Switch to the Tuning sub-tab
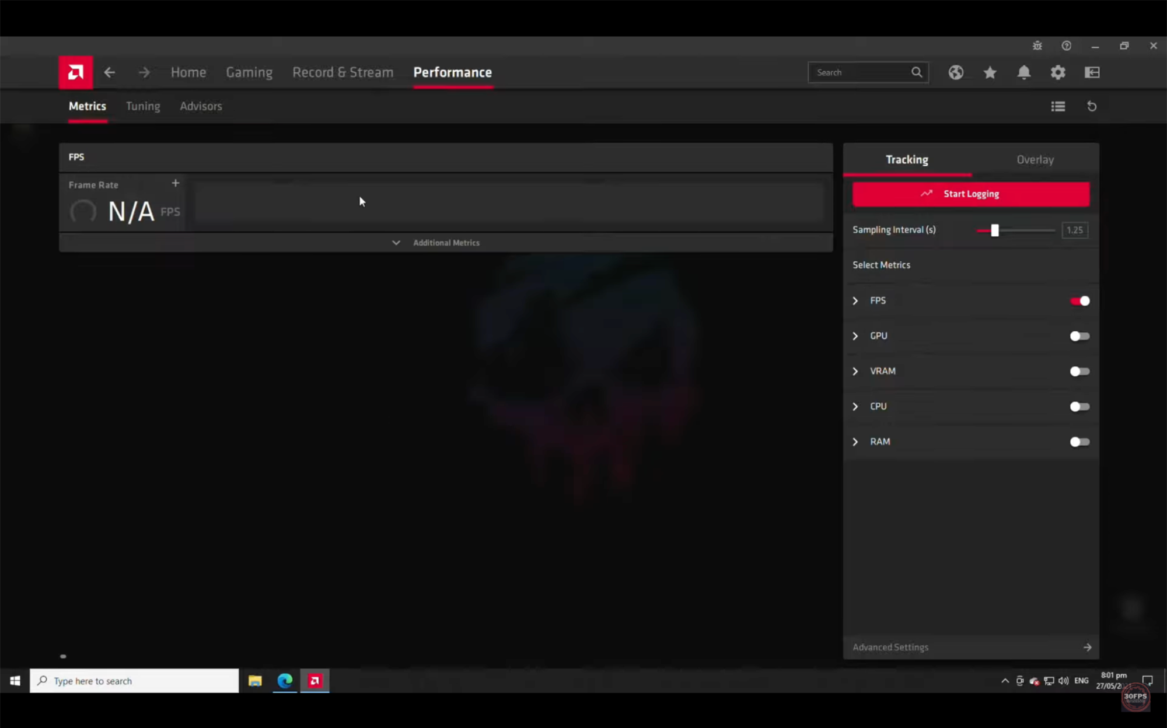The image size is (1167, 728). tap(143, 106)
